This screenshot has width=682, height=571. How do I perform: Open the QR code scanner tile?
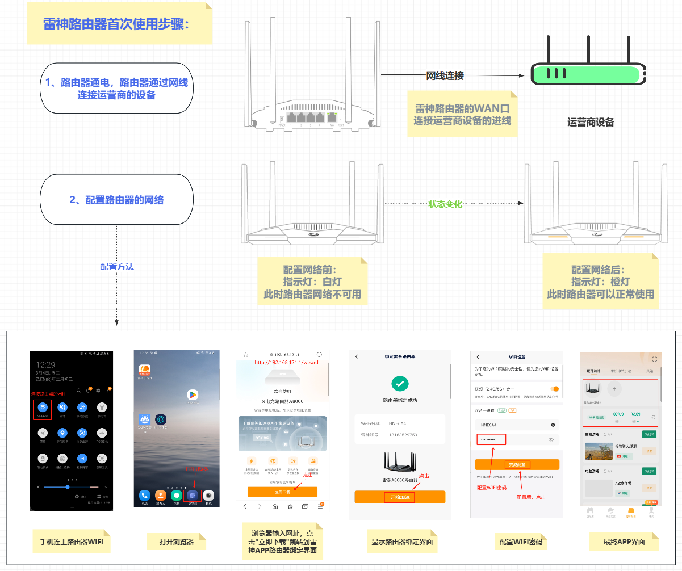pyautogui.click(x=62, y=457)
